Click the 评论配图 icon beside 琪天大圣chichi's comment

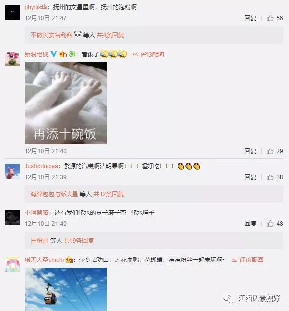point(234,259)
